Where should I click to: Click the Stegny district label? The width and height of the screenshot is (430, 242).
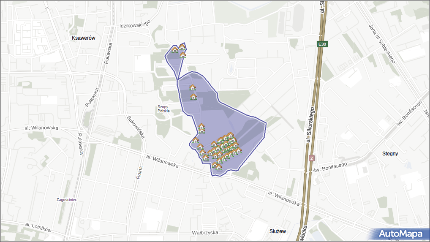389,153
